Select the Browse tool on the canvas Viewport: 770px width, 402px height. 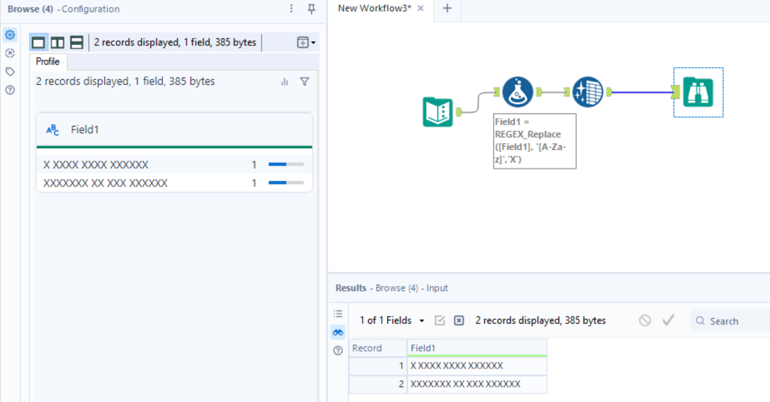point(698,92)
